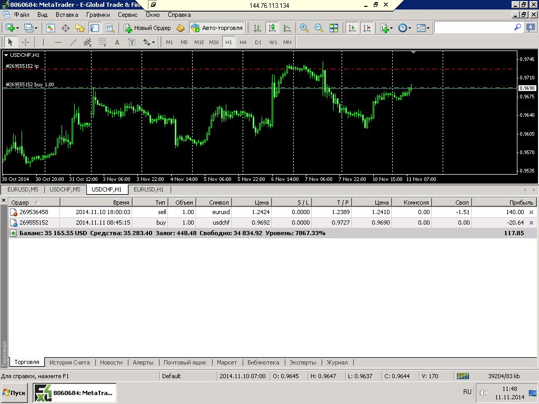The image size is (539, 404).
Task: Expand the Profiles dropdown arrow
Action: [36, 28]
